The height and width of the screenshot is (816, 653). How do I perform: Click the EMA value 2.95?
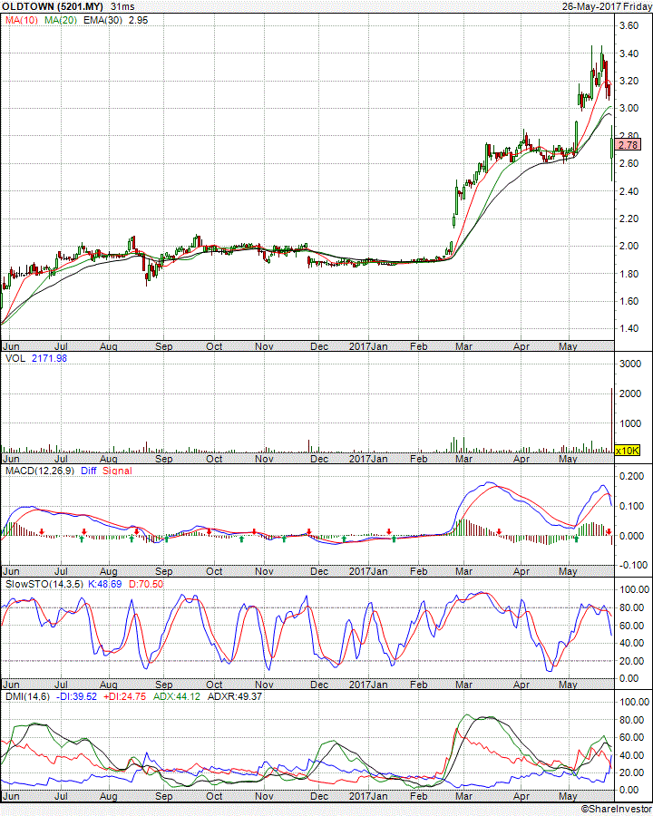[138, 20]
